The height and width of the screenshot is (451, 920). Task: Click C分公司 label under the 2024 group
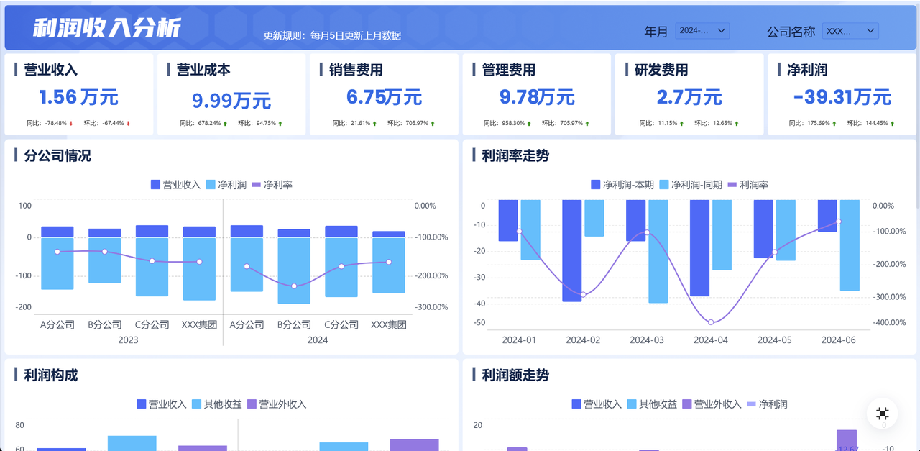pyautogui.click(x=341, y=324)
